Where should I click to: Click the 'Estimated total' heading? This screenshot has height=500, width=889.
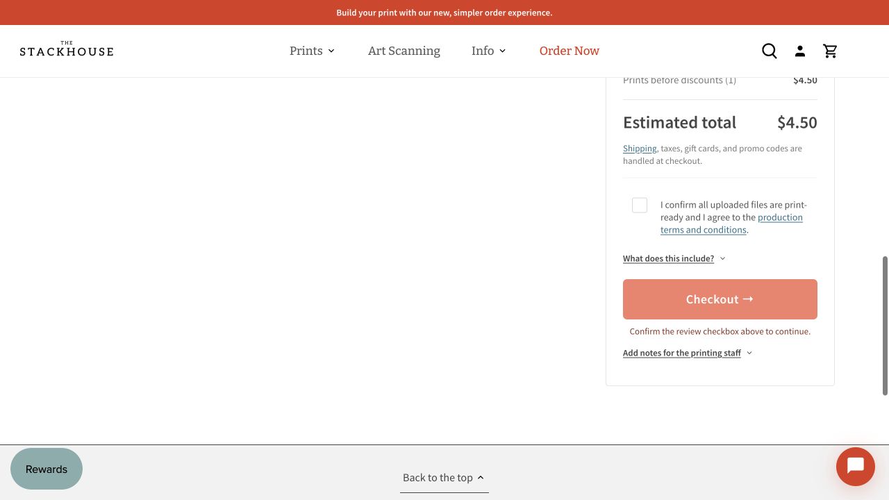(679, 122)
